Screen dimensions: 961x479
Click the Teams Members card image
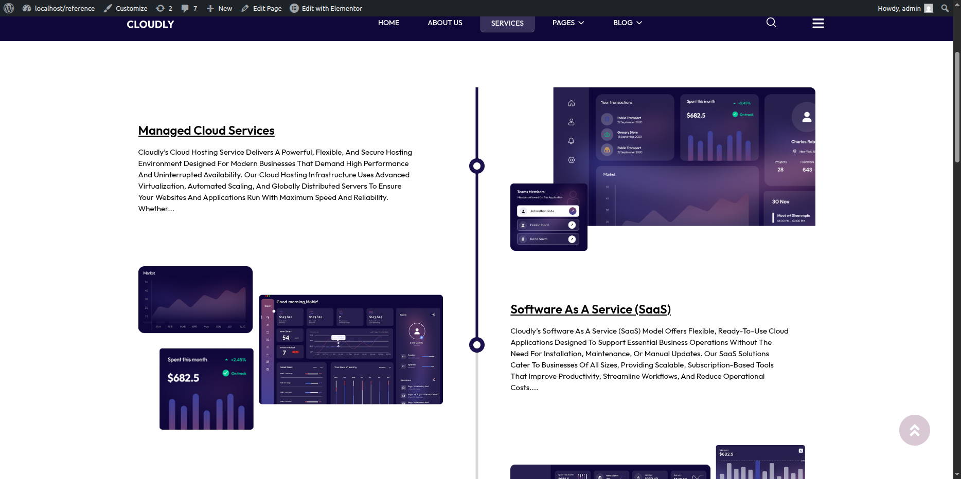(549, 217)
